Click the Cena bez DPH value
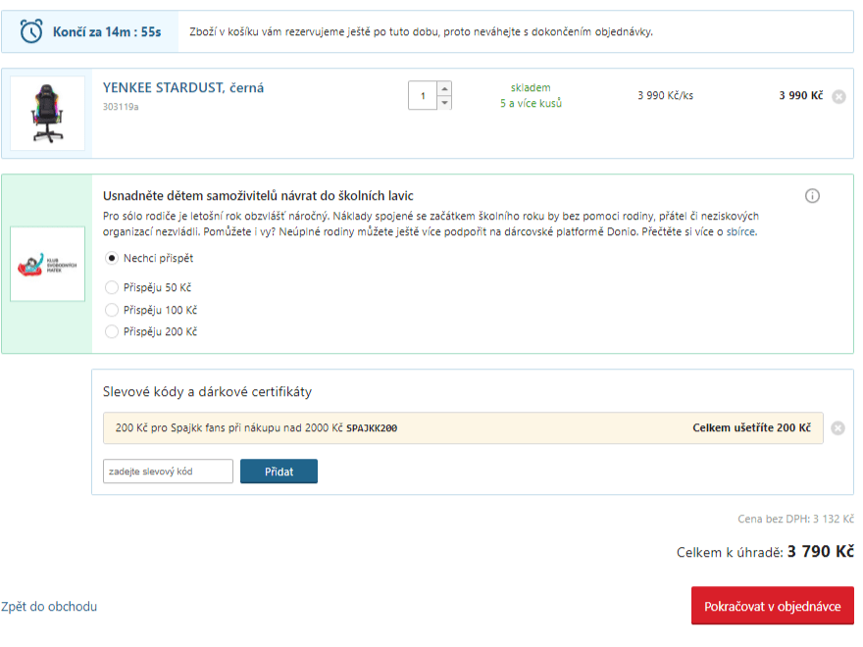 click(x=796, y=519)
